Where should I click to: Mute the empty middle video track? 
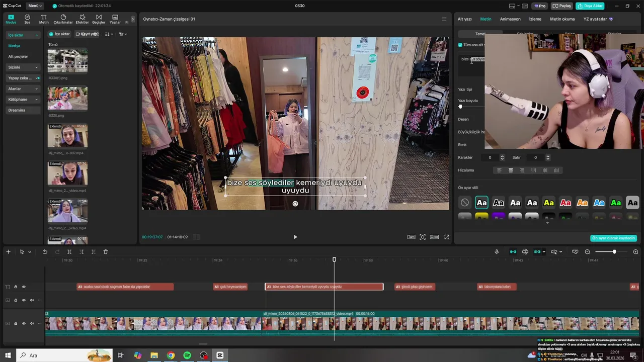(x=32, y=300)
